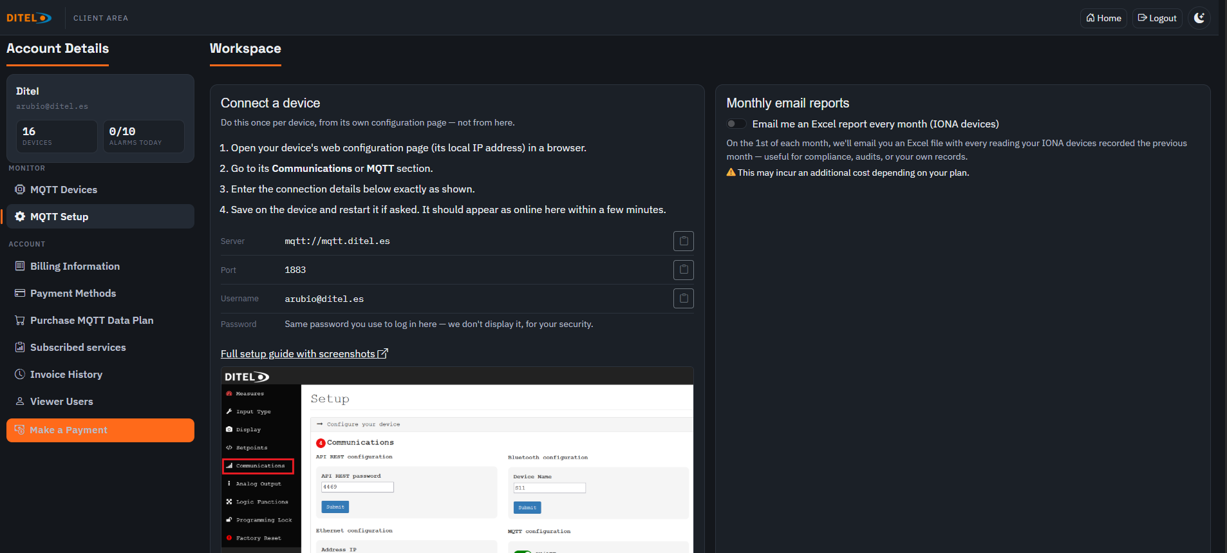Viewport: 1227px width, 553px height.
Task: Copy the Server address to clipboard
Action: click(x=683, y=241)
